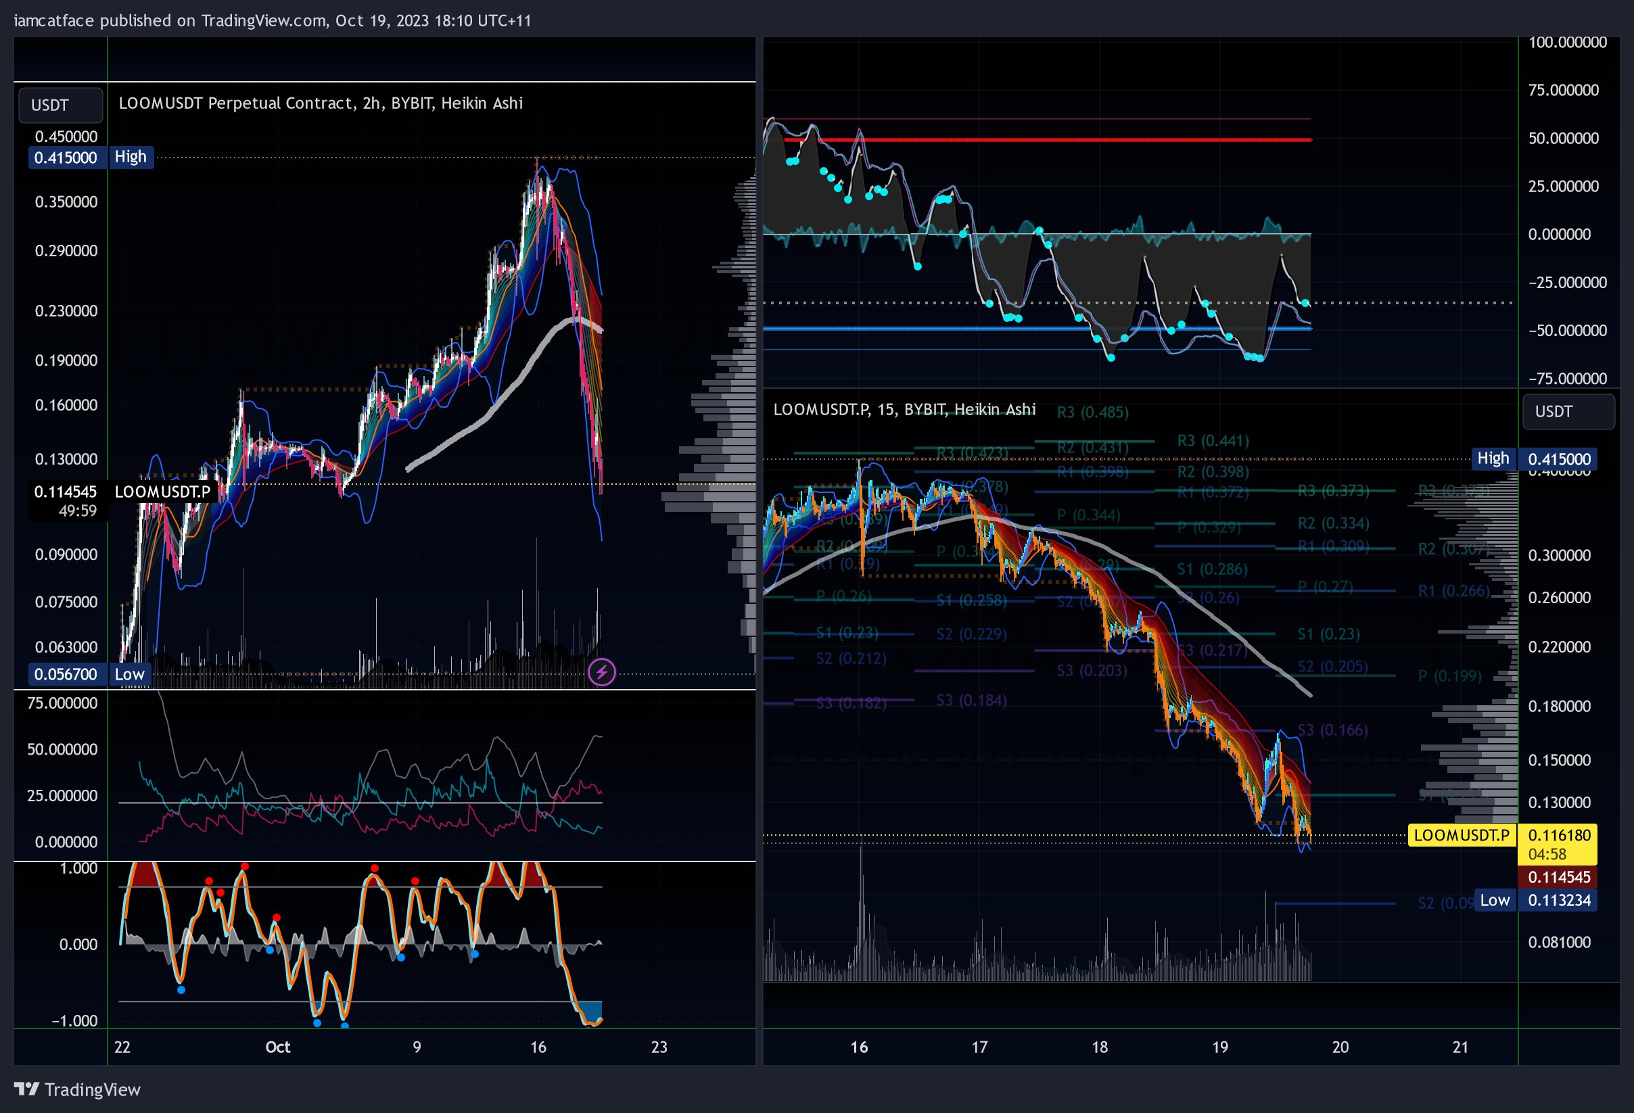
Task: Open the USDT currency selector on the 2h chart
Action: (60, 105)
